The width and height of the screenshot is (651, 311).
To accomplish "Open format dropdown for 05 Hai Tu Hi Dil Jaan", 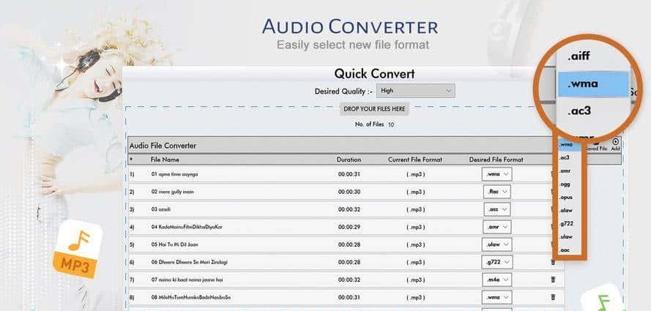I will [497, 244].
